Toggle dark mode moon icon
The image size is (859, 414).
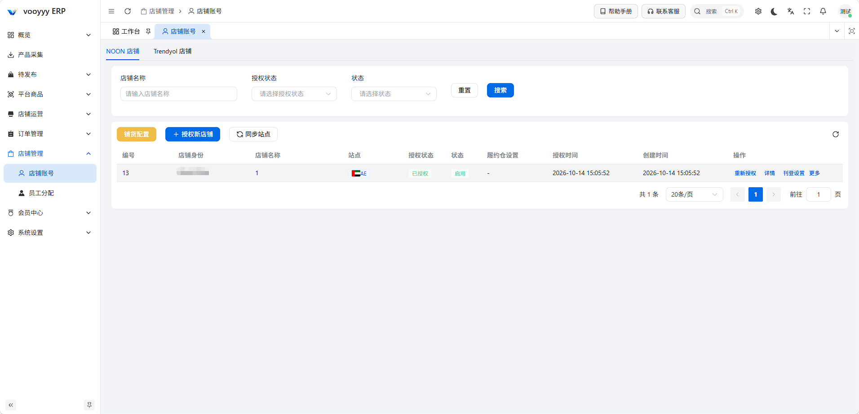(774, 11)
